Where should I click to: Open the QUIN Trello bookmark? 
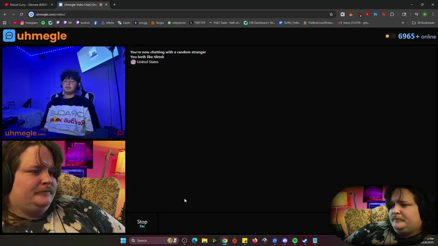(x=289, y=23)
